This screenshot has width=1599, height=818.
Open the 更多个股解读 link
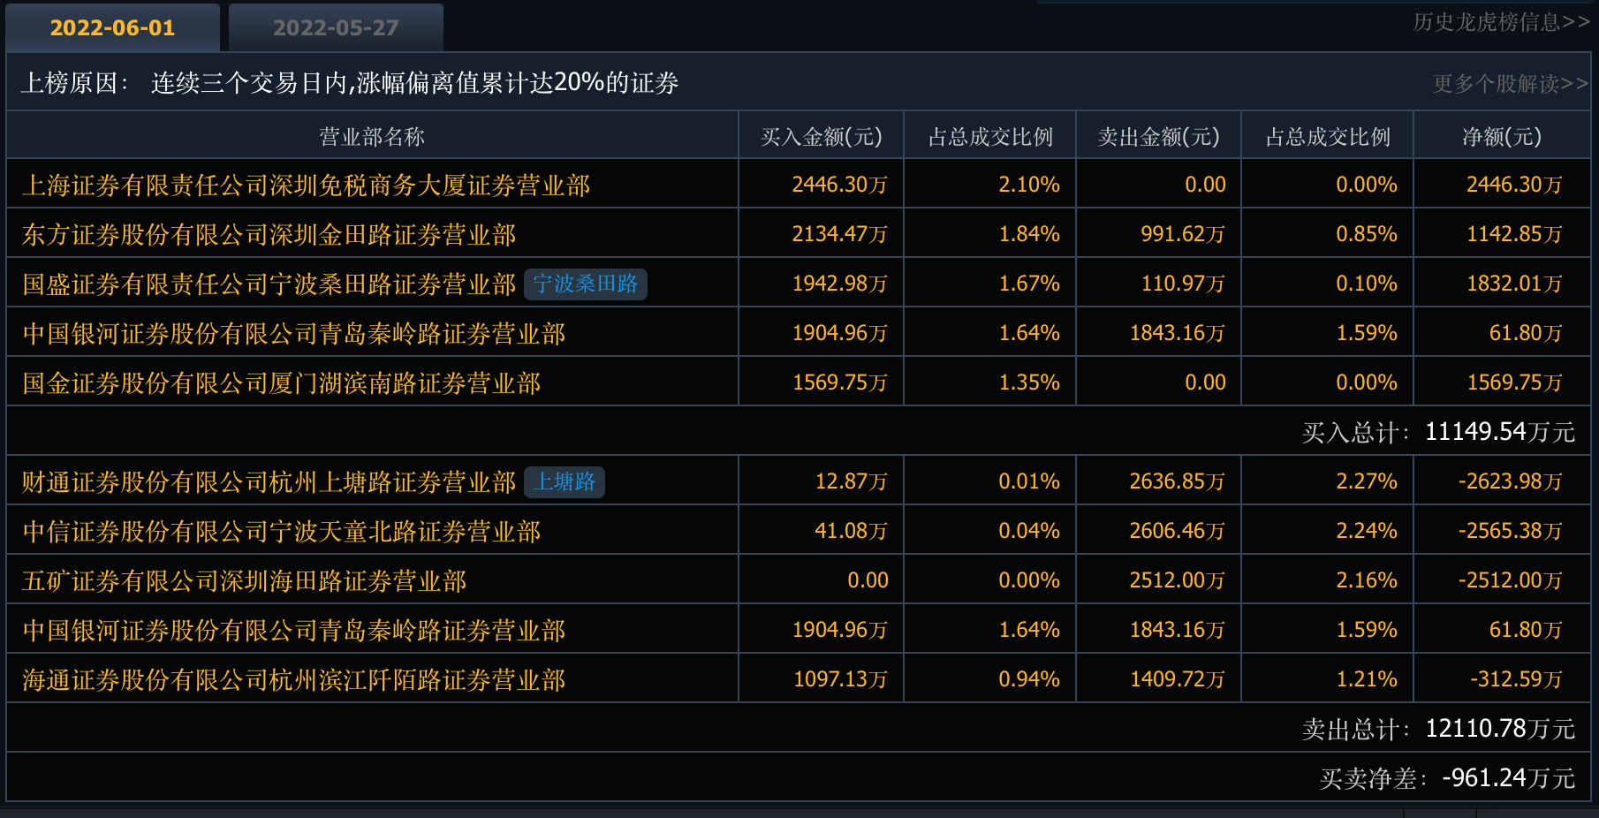(1509, 84)
